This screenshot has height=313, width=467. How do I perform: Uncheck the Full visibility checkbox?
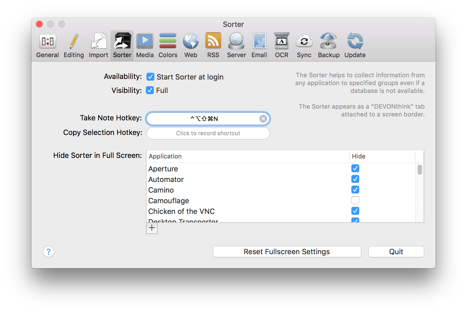pyautogui.click(x=150, y=90)
